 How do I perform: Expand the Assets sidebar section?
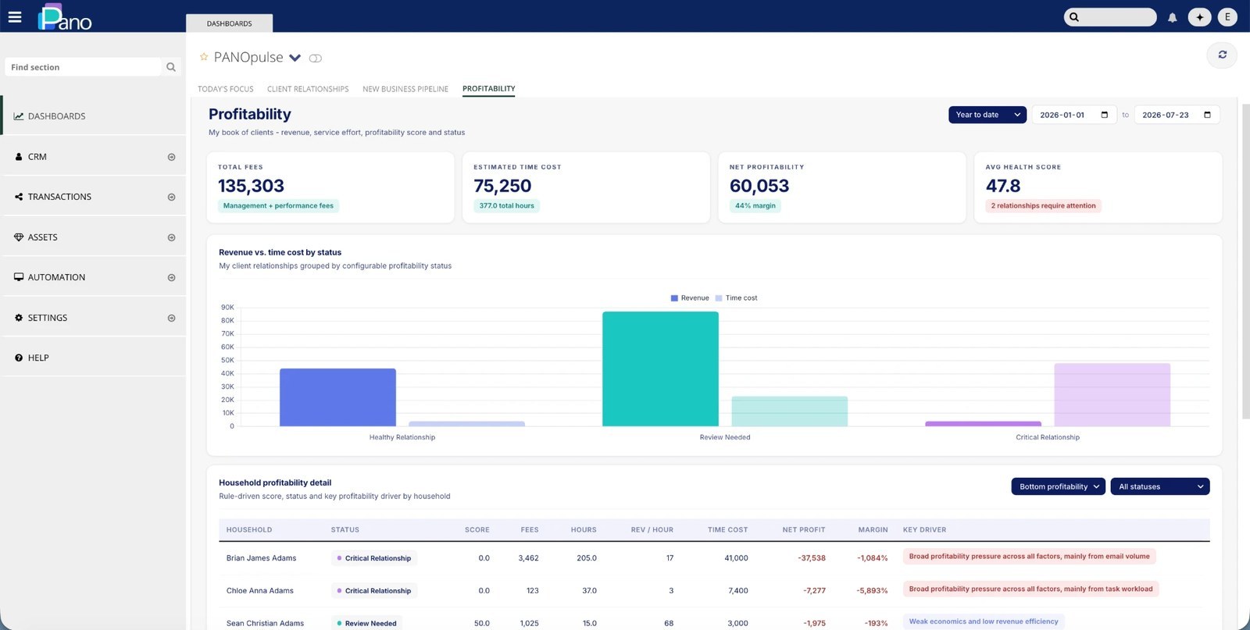[x=171, y=237]
